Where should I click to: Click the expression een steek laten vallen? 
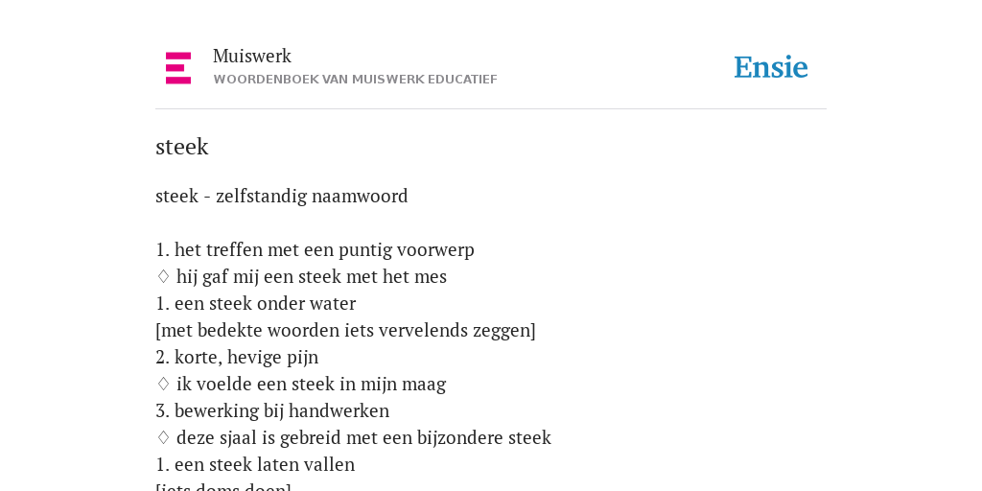pyautogui.click(x=255, y=465)
